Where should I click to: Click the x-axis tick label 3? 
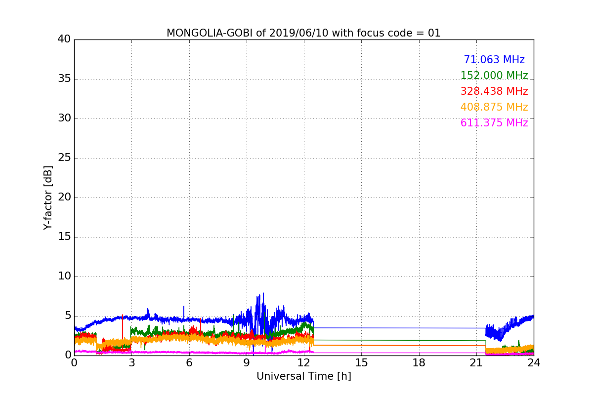[x=131, y=362]
